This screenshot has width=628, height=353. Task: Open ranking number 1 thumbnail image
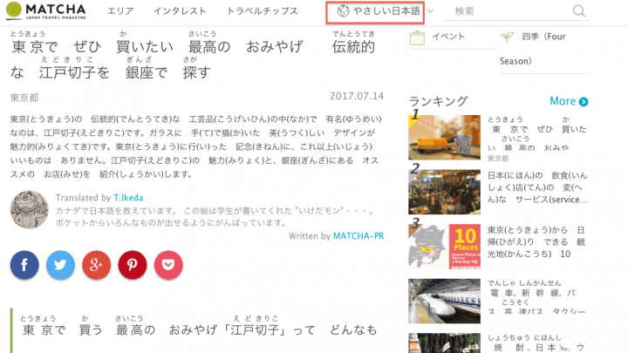point(444,138)
